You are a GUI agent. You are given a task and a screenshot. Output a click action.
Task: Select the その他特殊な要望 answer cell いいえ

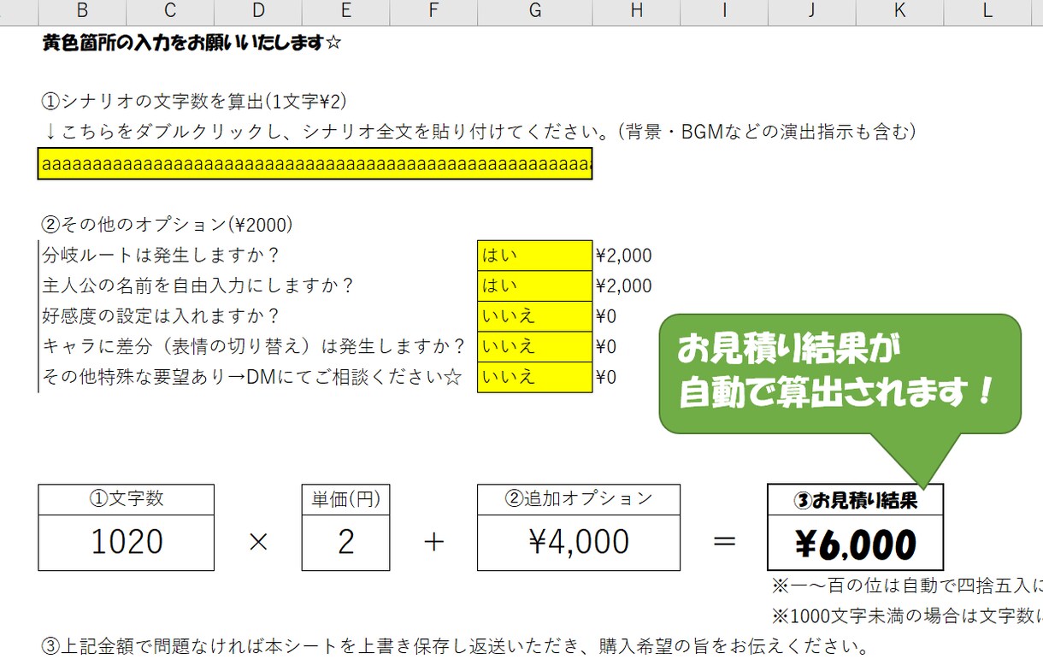coord(535,377)
